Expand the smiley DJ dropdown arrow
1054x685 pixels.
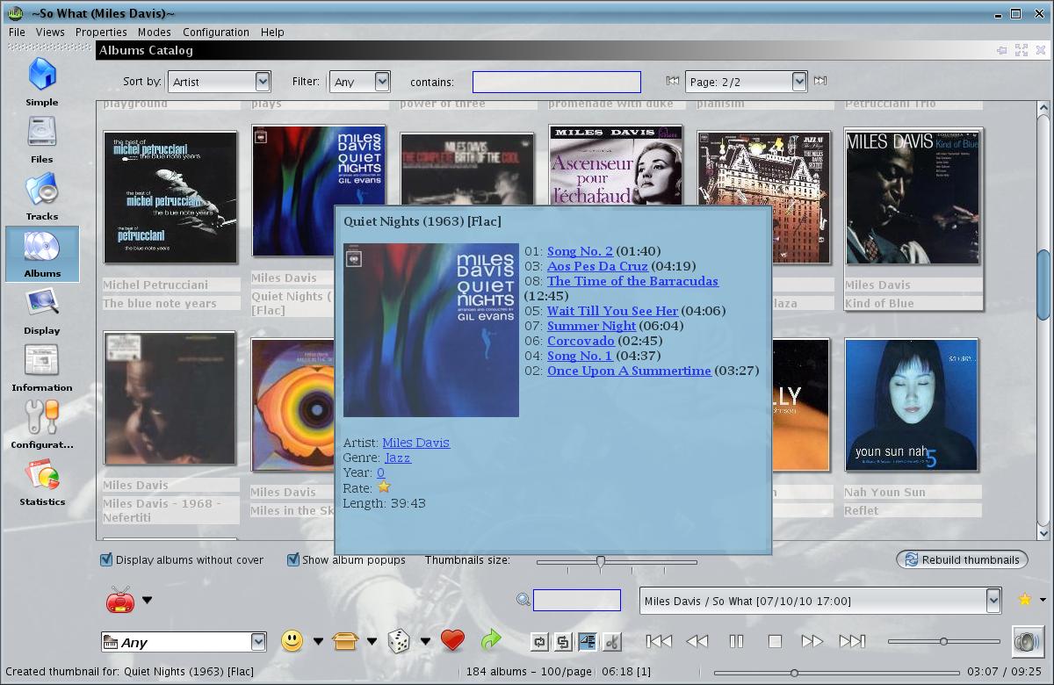318,642
